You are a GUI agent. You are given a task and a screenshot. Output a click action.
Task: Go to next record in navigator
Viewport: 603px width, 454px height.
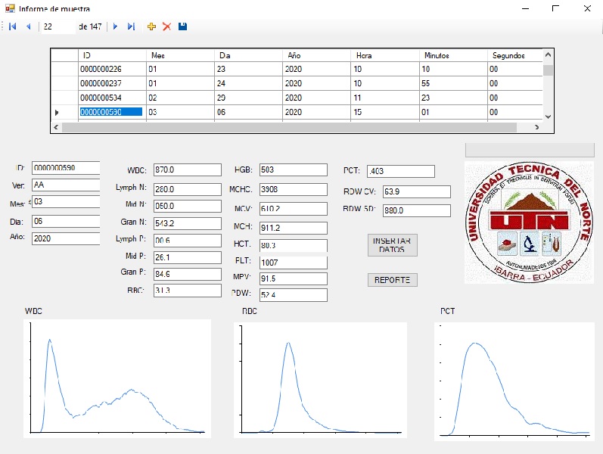point(115,26)
